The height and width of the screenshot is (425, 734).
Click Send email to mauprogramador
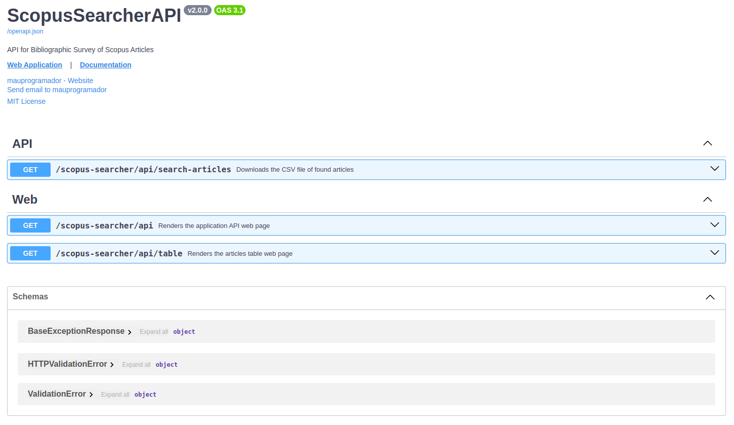(x=57, y=90)
